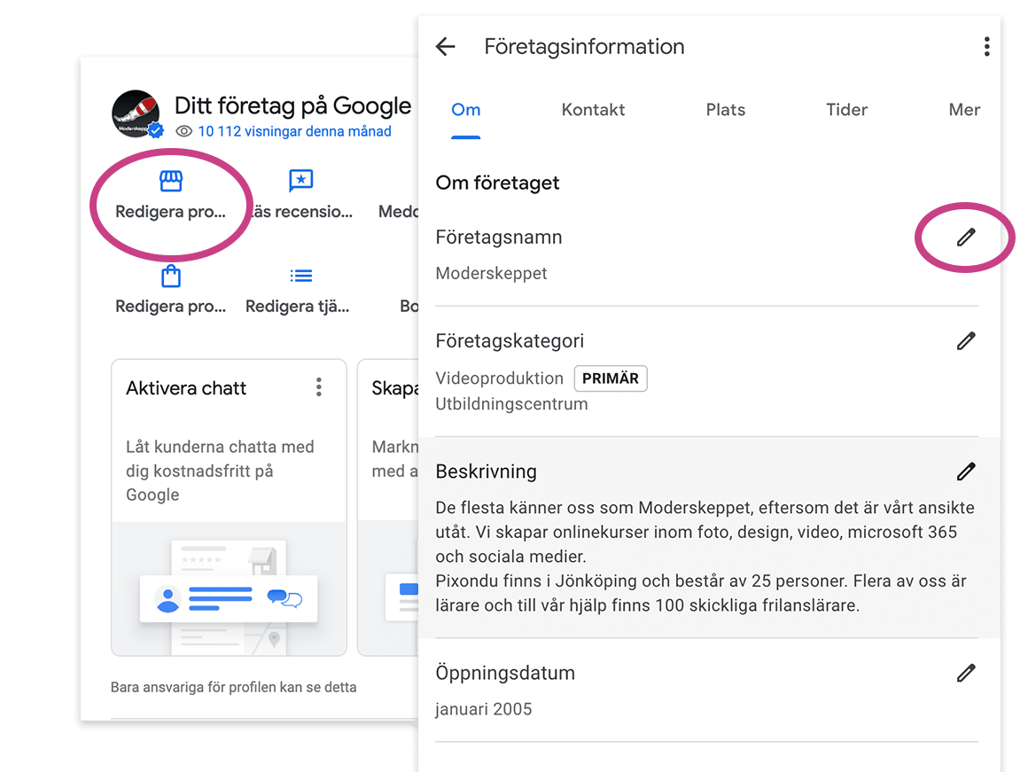The image size is (1028, 772).
Task: Click the Företagsnamn value Moderskeppet
Action: click(491, 273)
